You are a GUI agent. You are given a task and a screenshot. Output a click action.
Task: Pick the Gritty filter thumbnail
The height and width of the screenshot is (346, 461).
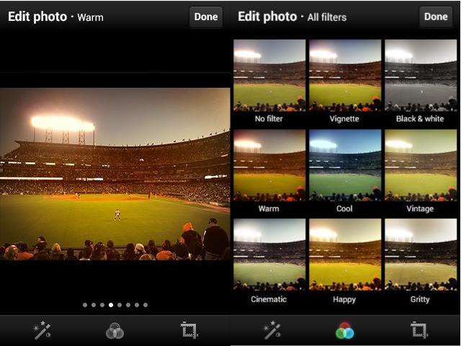click(420, 255)
